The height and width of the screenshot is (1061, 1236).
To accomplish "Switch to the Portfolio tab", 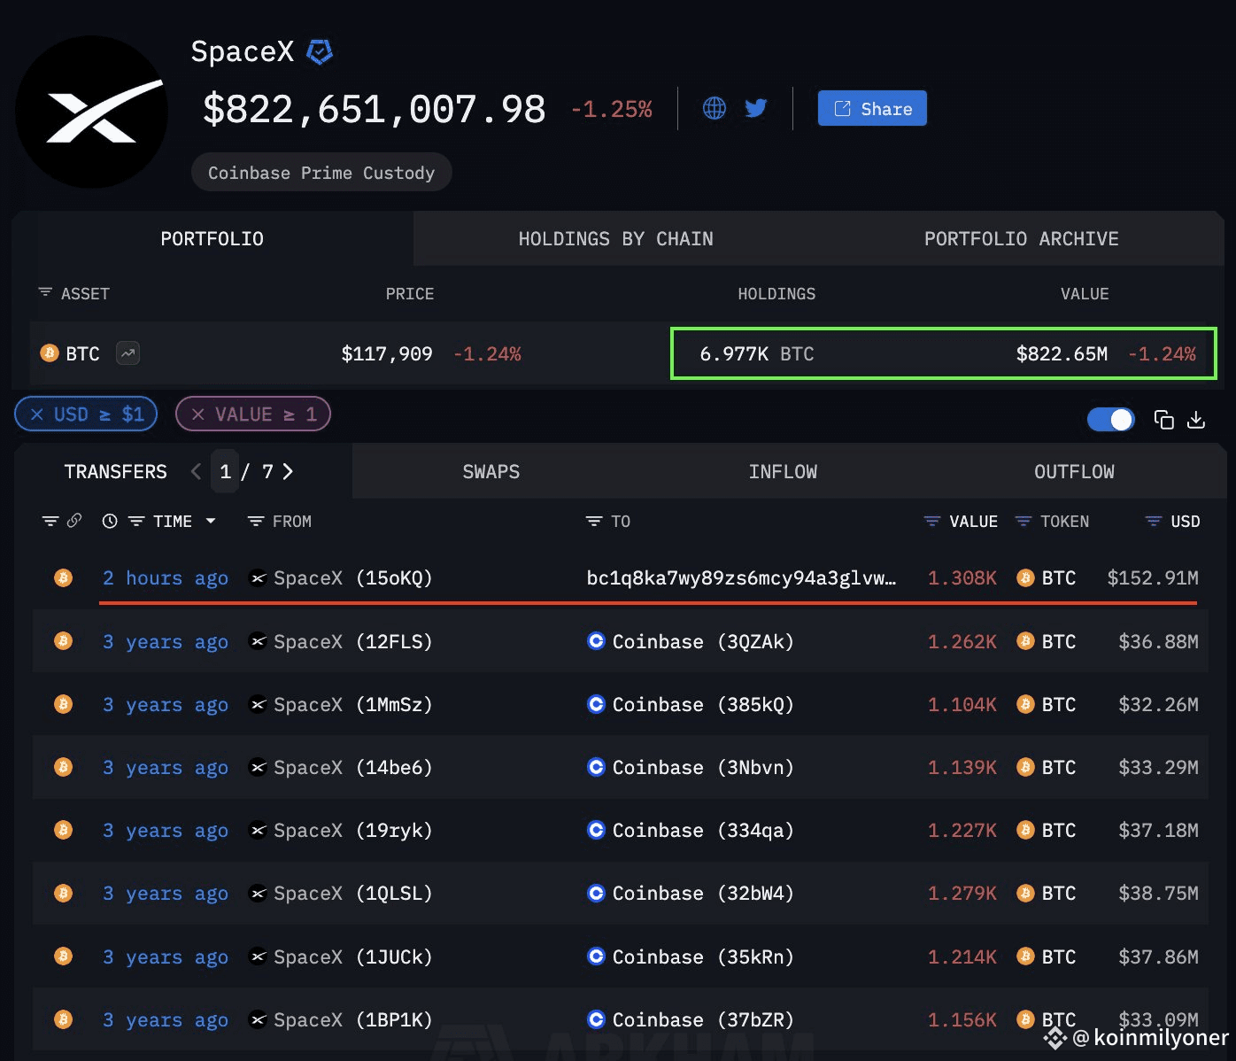I will click(x=212, y=238).
